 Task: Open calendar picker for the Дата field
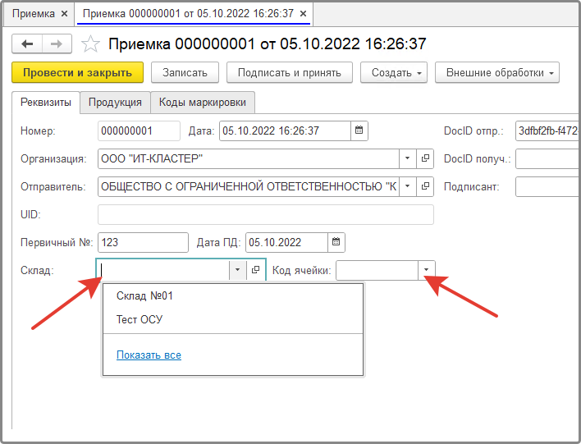[359, 130]
